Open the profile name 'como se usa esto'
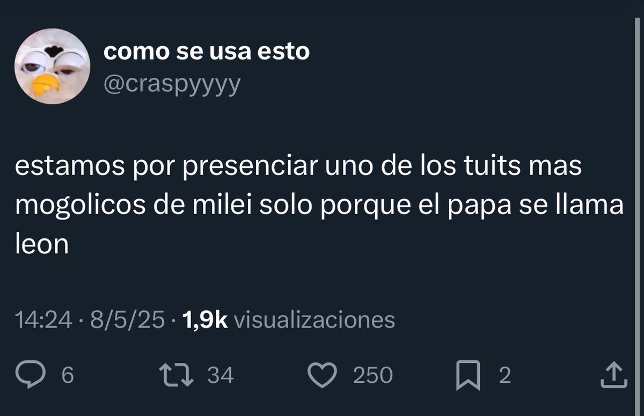 pyautogui.click(x=206, y=52)
